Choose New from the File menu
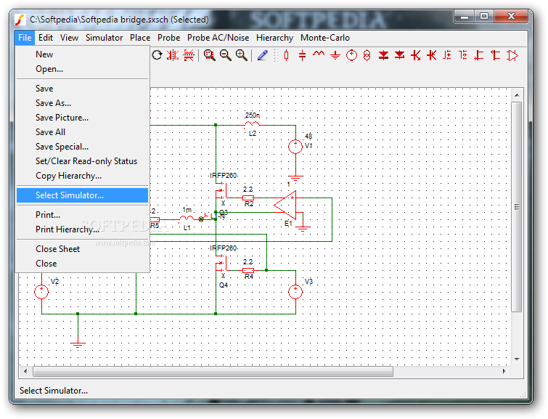The image size is (548, 419). pyautogui.click(x=83, y=54)
